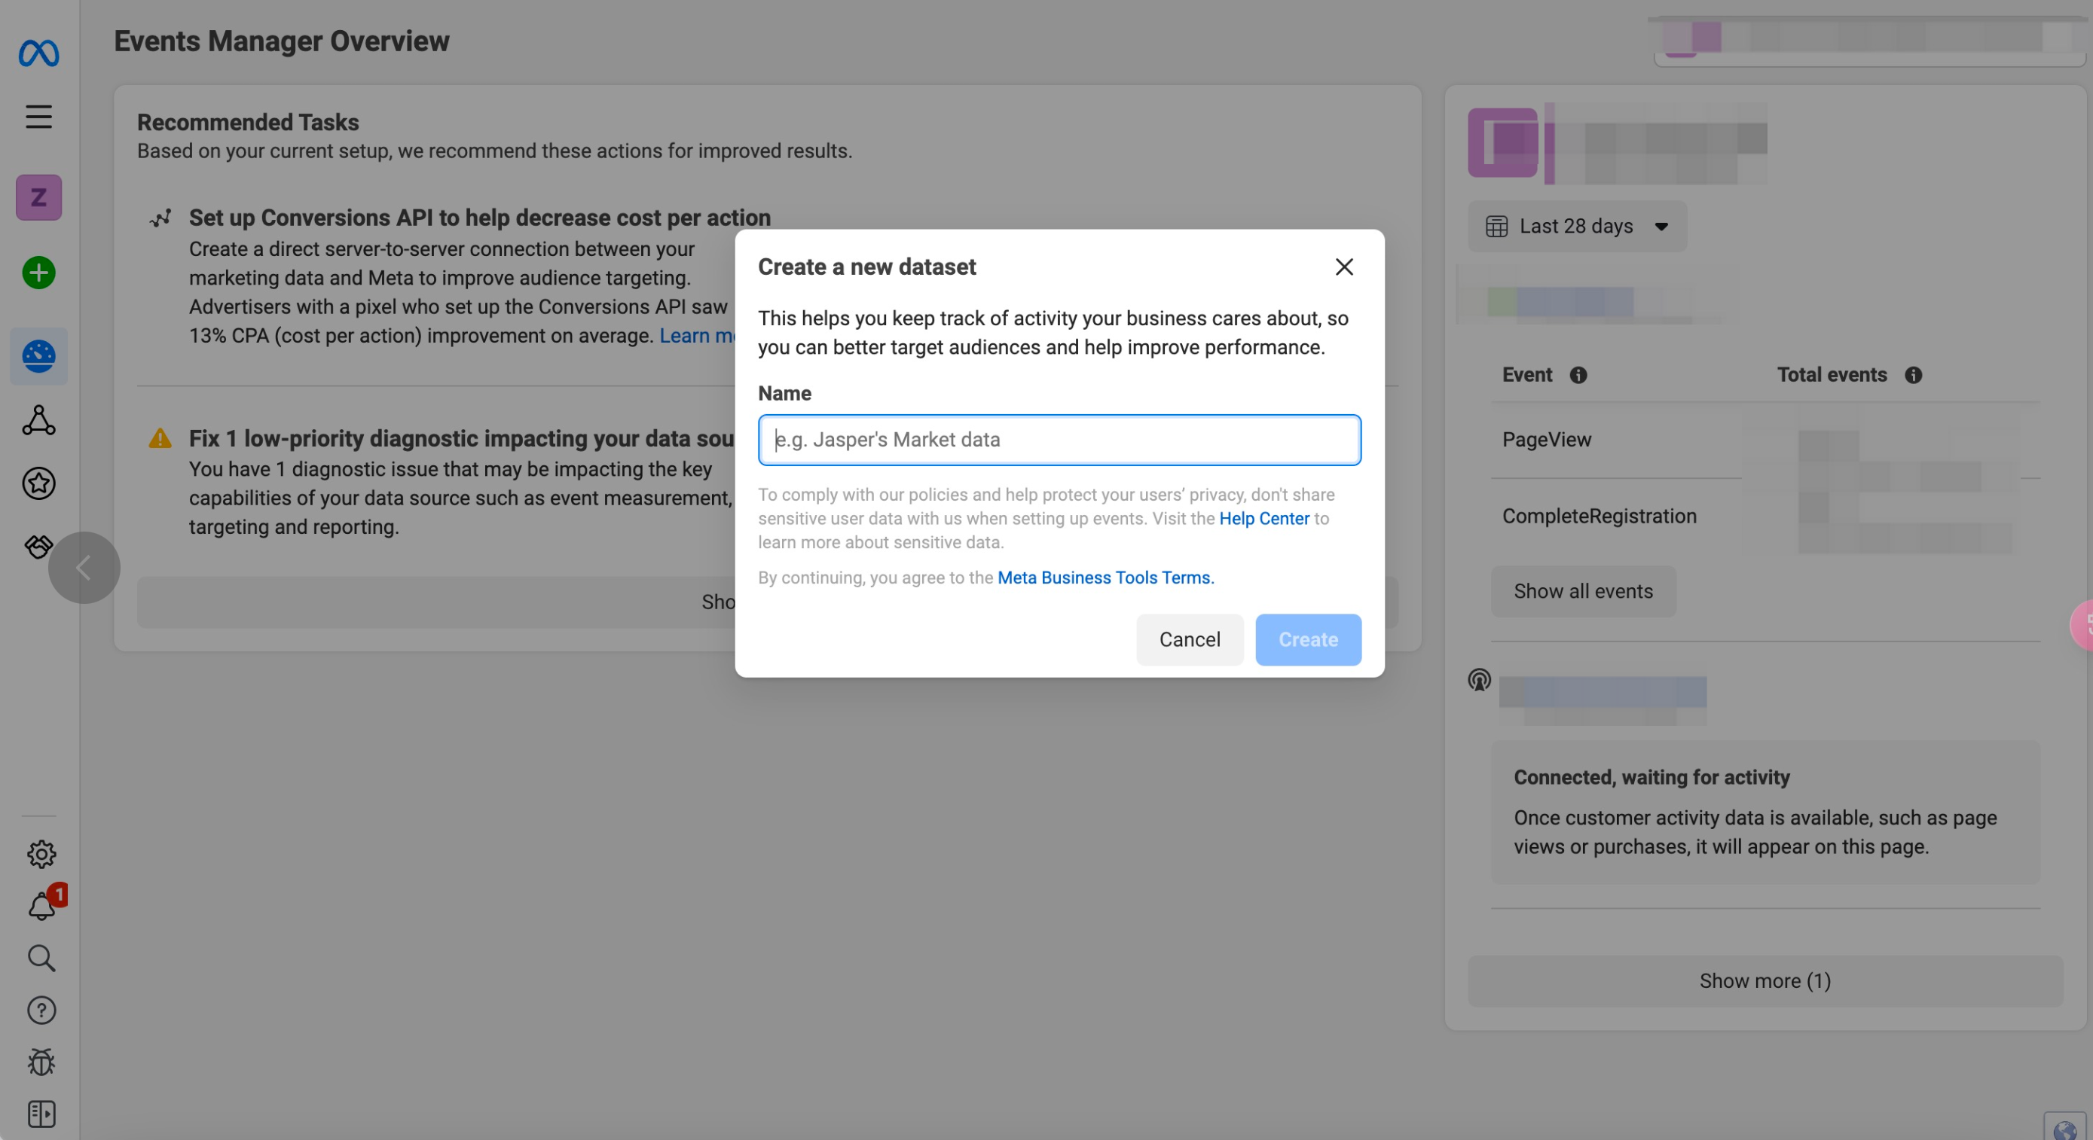Open the Meta Business Tools Terms link

(1105, 578)
